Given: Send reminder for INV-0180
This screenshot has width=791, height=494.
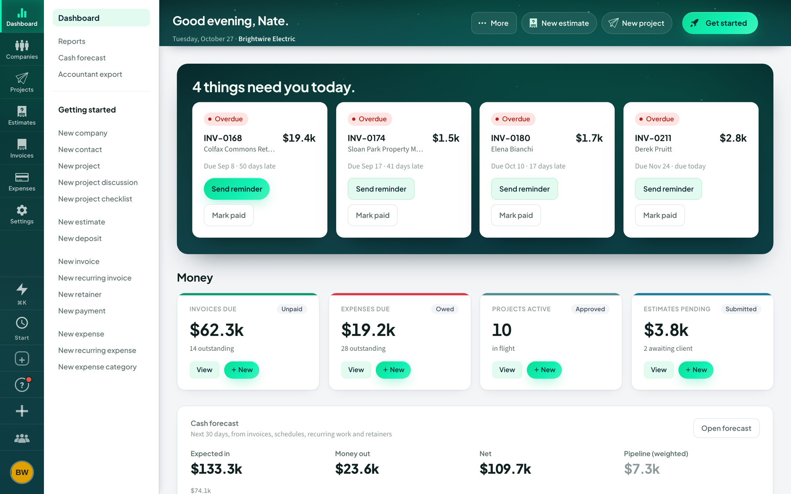Looking at the screenshot, I should pos(524,189).
